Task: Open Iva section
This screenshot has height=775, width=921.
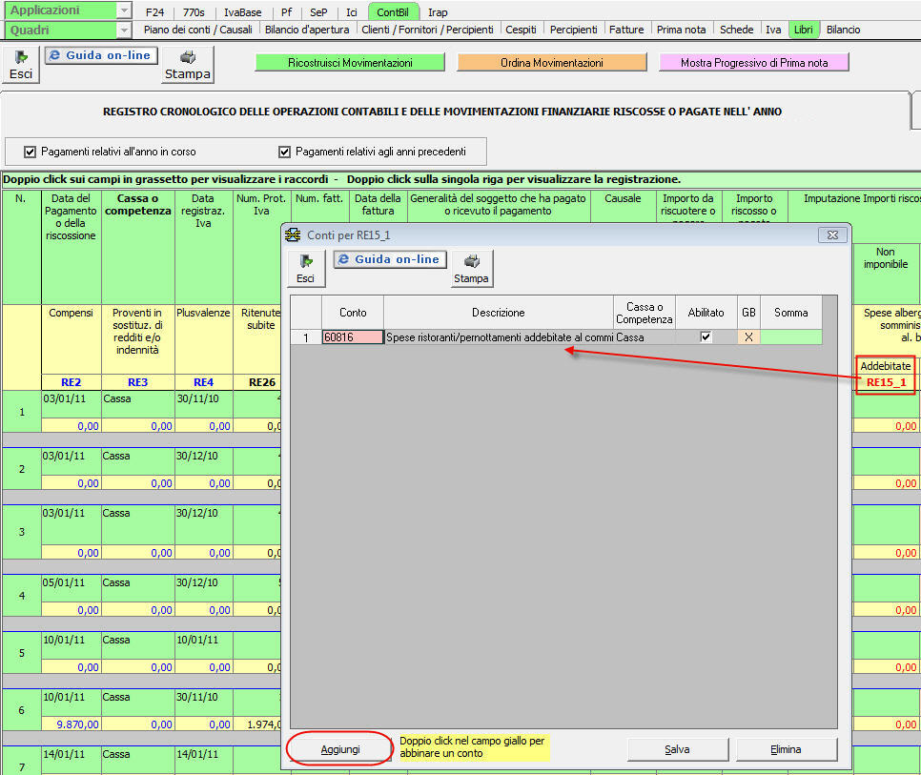Action: (773, 30)
